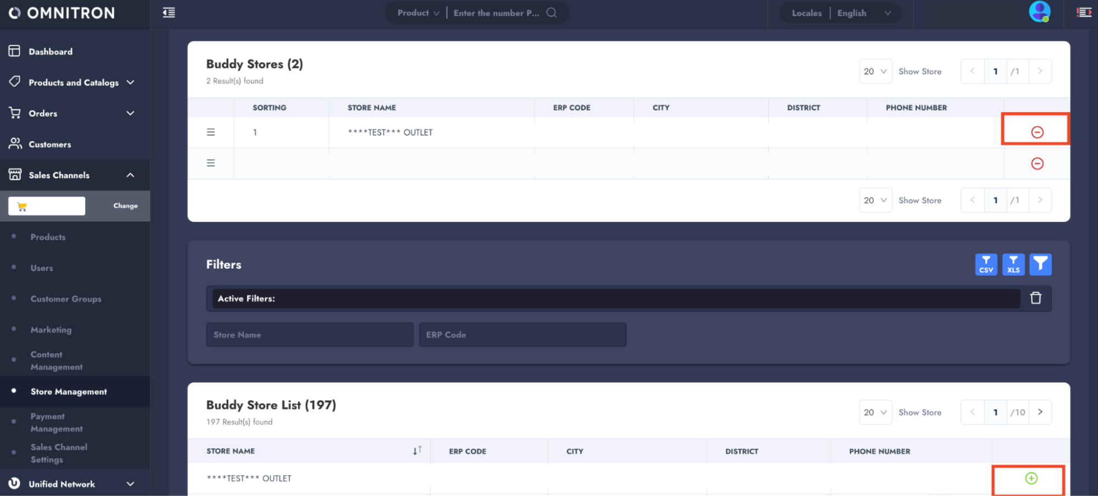This screenshot has width=1098, height=496.
Task: Export filtered results as XLS
Action: pos(1013,264)
